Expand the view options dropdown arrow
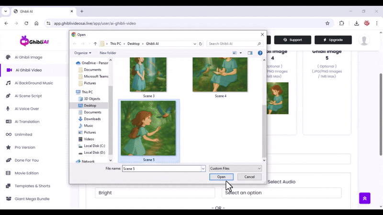The width and height of the screenshot is (383, 215). pyautogui.click(x=241, y=53)
